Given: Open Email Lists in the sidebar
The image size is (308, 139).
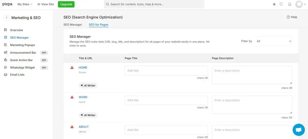Looking at the screenshot, I should point(17,75).
